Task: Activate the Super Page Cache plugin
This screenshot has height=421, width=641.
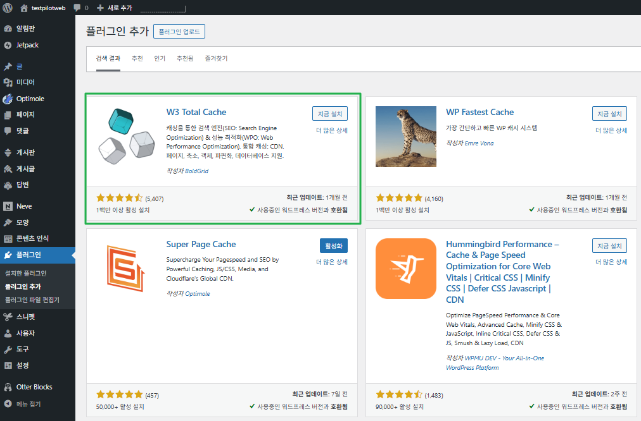Action: click(333, 246)
